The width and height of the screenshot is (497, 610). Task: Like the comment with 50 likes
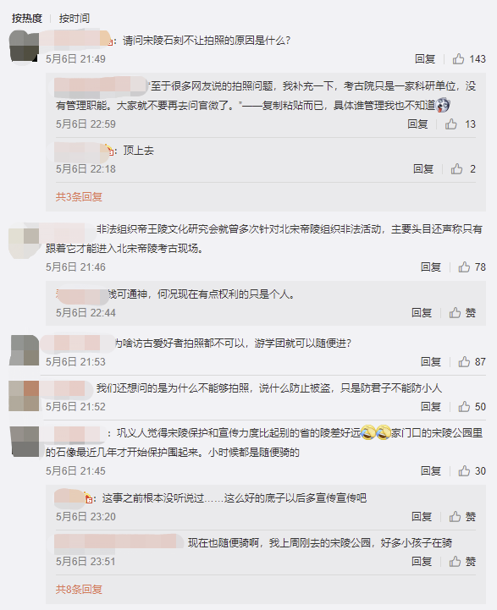click(464, 407)
